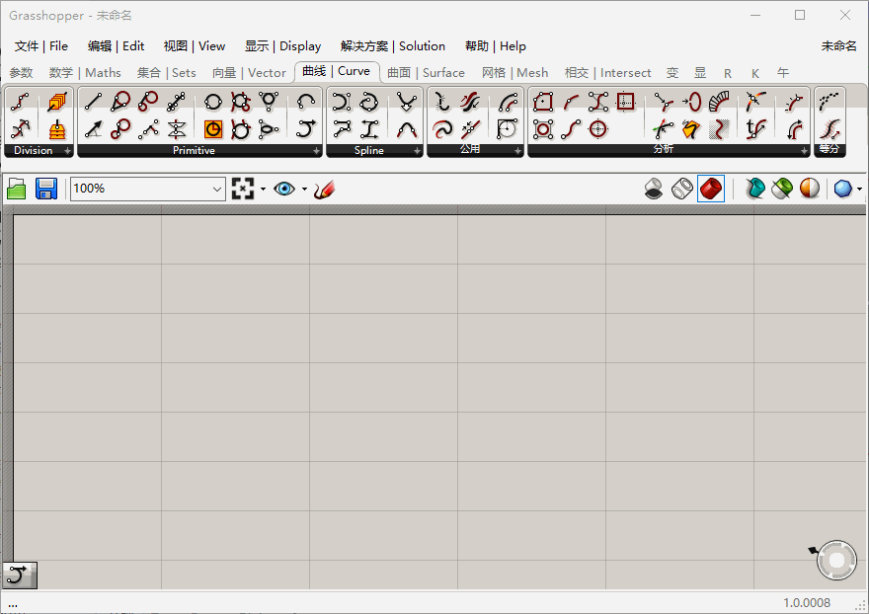
Task: Toggle the orange half-sphere preview quality icon
Action: pos(810,189)
